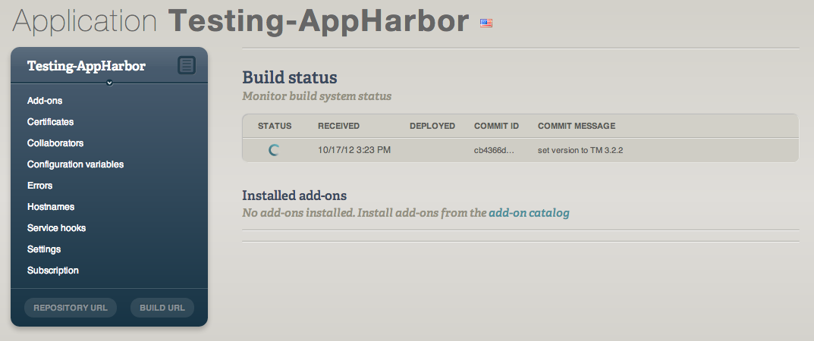Viewport: 814px width, 341px height.
Task: Follow the add-on catalog link
Action: point(529,213)
